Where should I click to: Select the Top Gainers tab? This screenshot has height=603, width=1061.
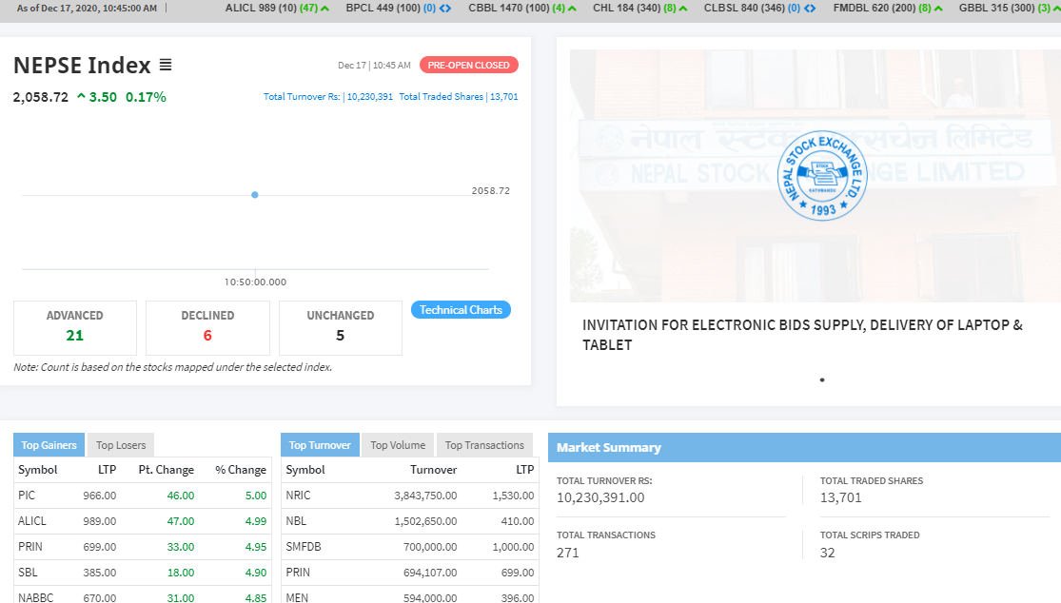click(49, 445)
